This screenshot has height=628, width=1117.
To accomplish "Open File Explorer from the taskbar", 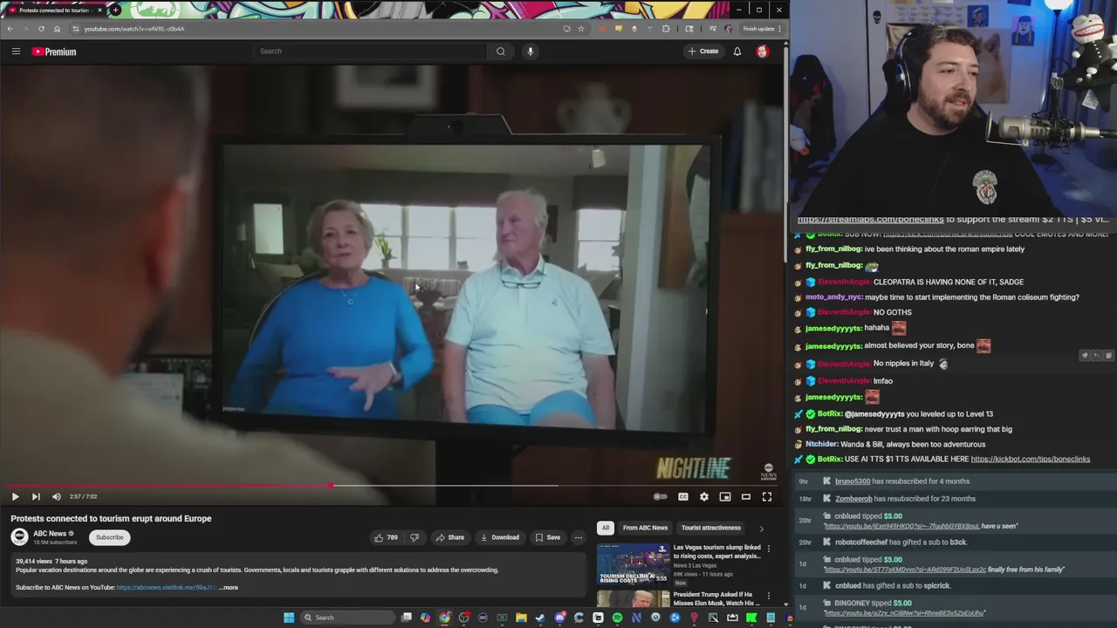I will 521,618.
